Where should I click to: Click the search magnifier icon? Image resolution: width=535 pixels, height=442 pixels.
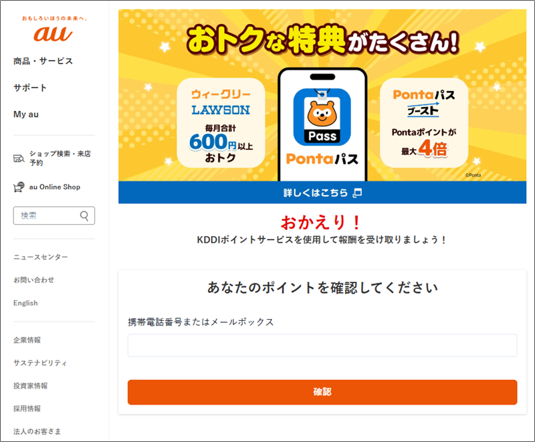(x=84, y=215)
